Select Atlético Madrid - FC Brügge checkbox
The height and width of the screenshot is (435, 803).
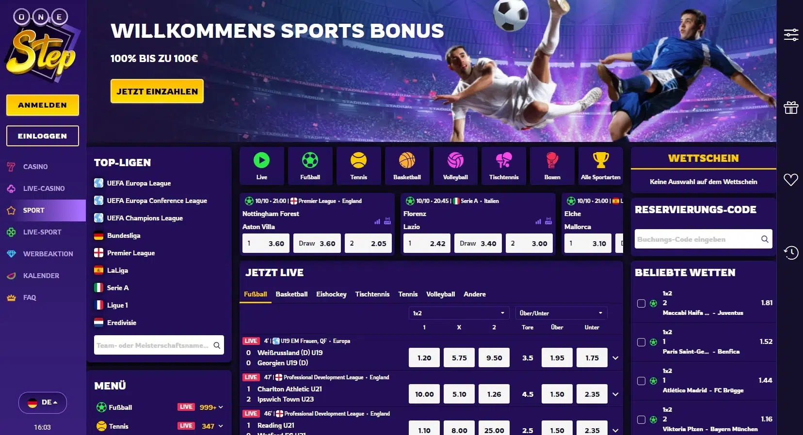(x=641, y=381)
